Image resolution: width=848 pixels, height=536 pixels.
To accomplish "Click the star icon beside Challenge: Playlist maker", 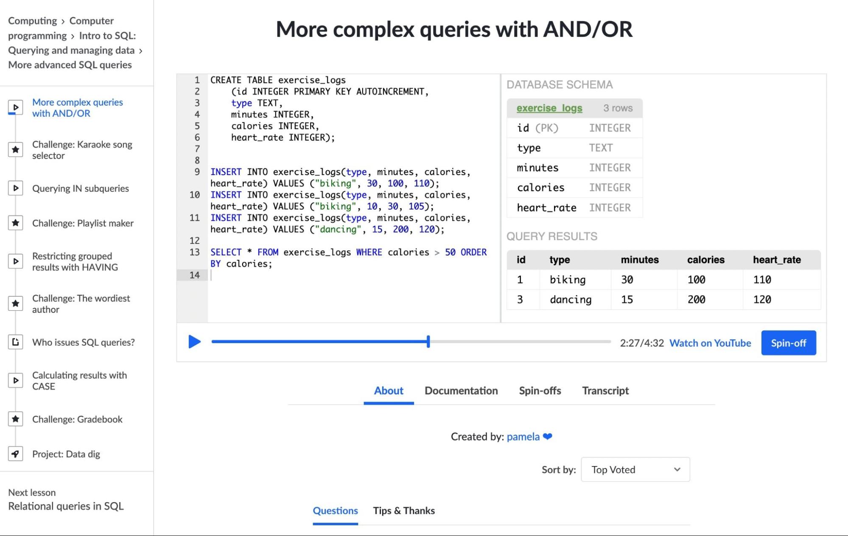I will click(x=16, y=223).
